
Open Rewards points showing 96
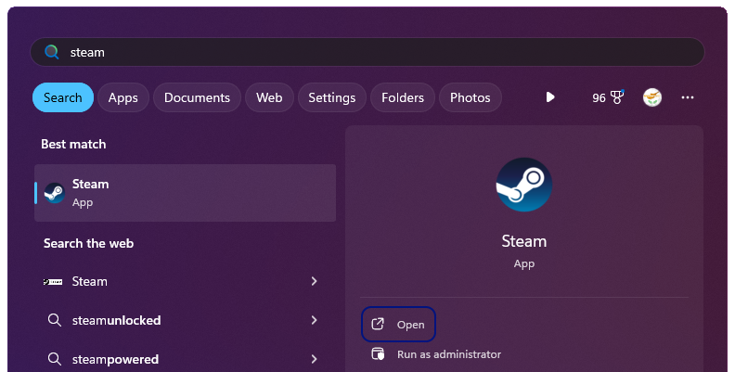pos(608,97)
